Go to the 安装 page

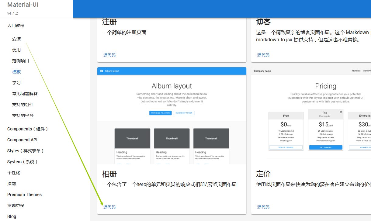[x=16, y=39]
